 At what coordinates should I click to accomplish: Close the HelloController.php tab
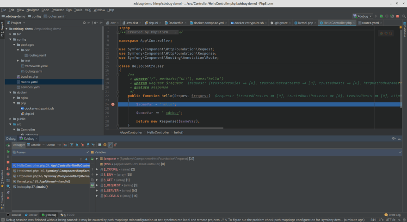click(x=354, y=23)
